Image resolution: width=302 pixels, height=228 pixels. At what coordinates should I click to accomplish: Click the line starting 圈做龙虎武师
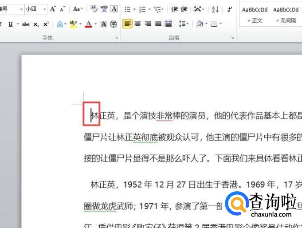pos(153,206)
